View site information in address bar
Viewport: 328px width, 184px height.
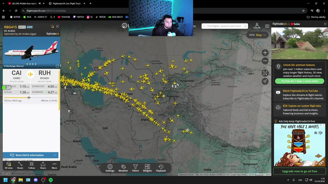[23, 11]
